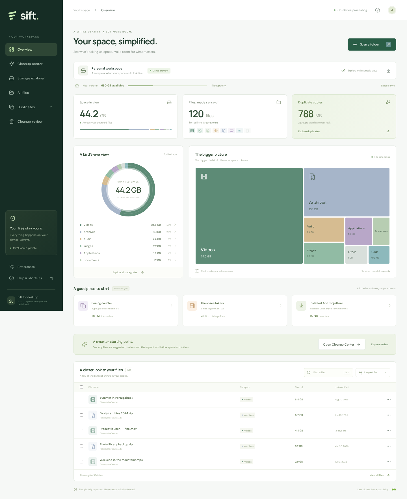
Task: Open the 'Largest first' sort dropdown
Action: [x=373, y=372]
